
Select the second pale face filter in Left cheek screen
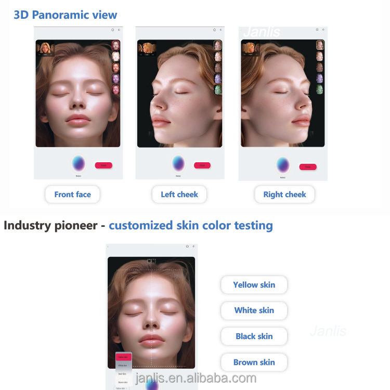[218, 57]
